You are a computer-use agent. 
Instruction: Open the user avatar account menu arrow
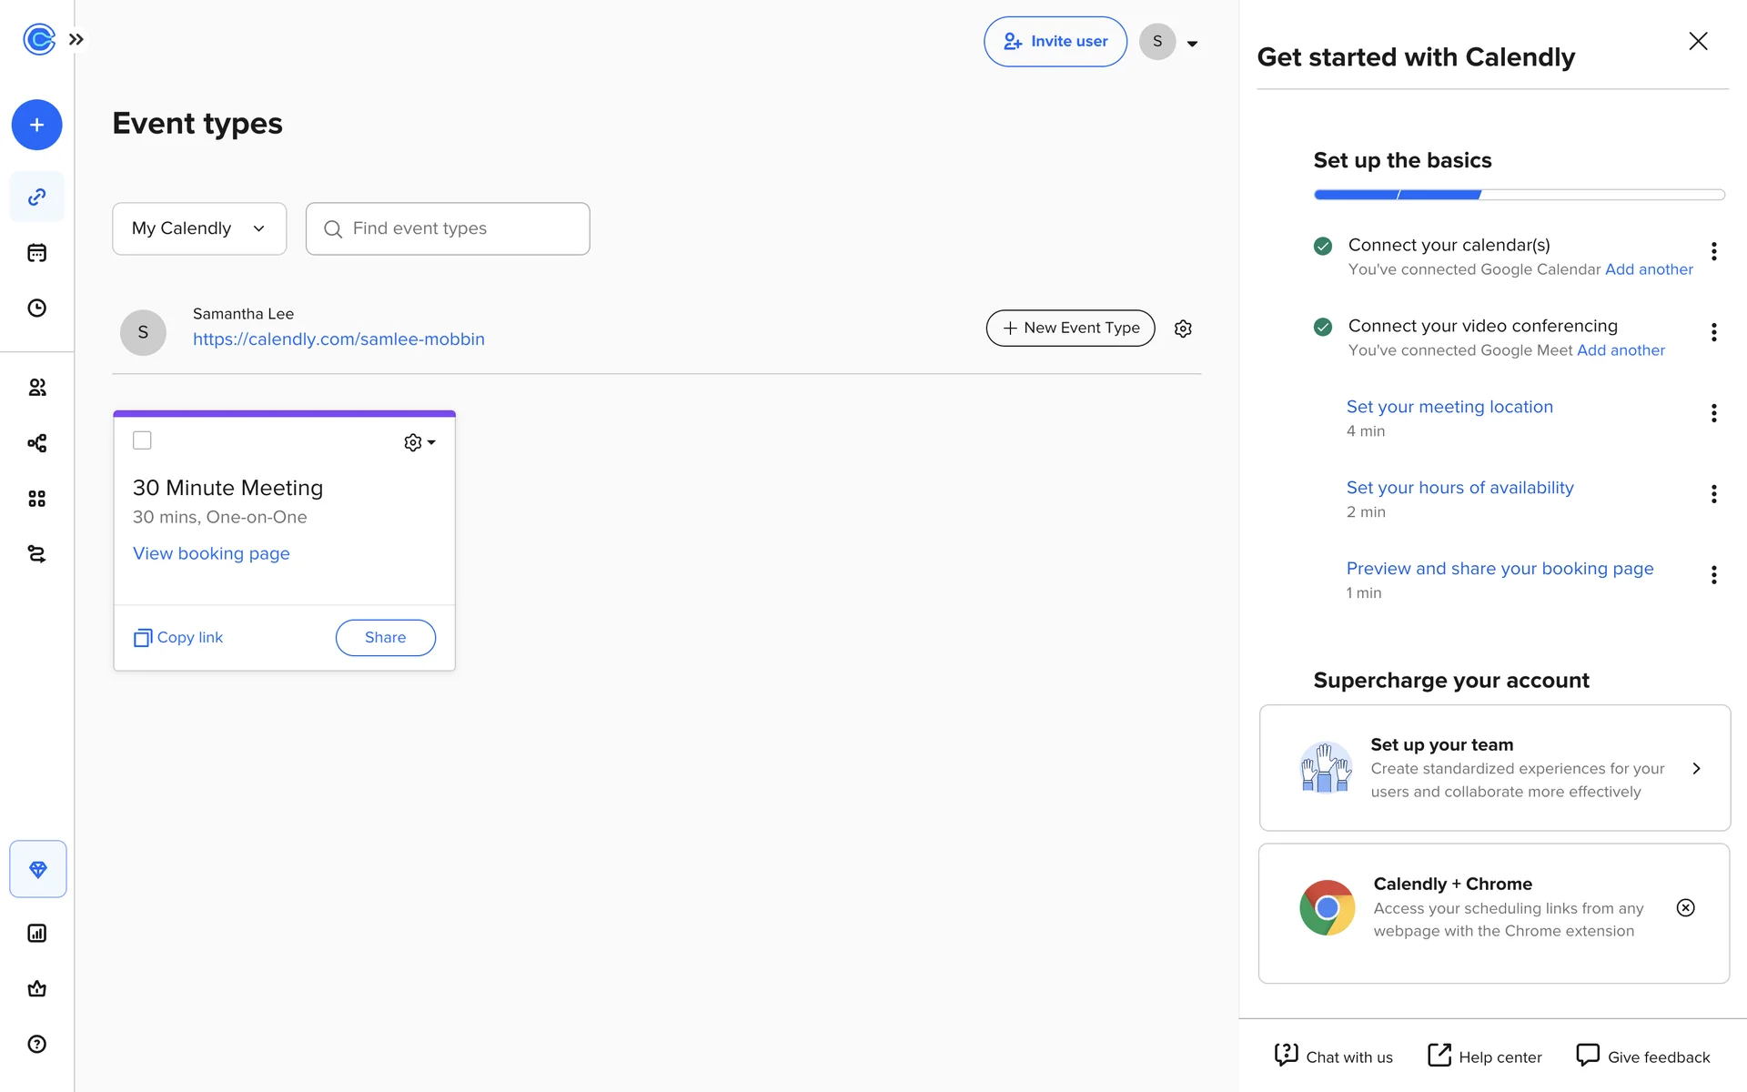pos(1192,43)
